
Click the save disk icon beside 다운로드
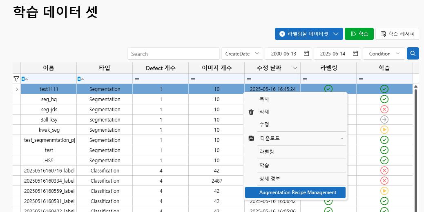click(x=251, y=138)
